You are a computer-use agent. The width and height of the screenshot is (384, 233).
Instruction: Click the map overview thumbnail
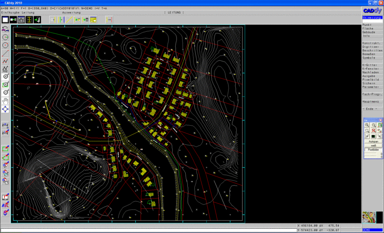(369, 218)
